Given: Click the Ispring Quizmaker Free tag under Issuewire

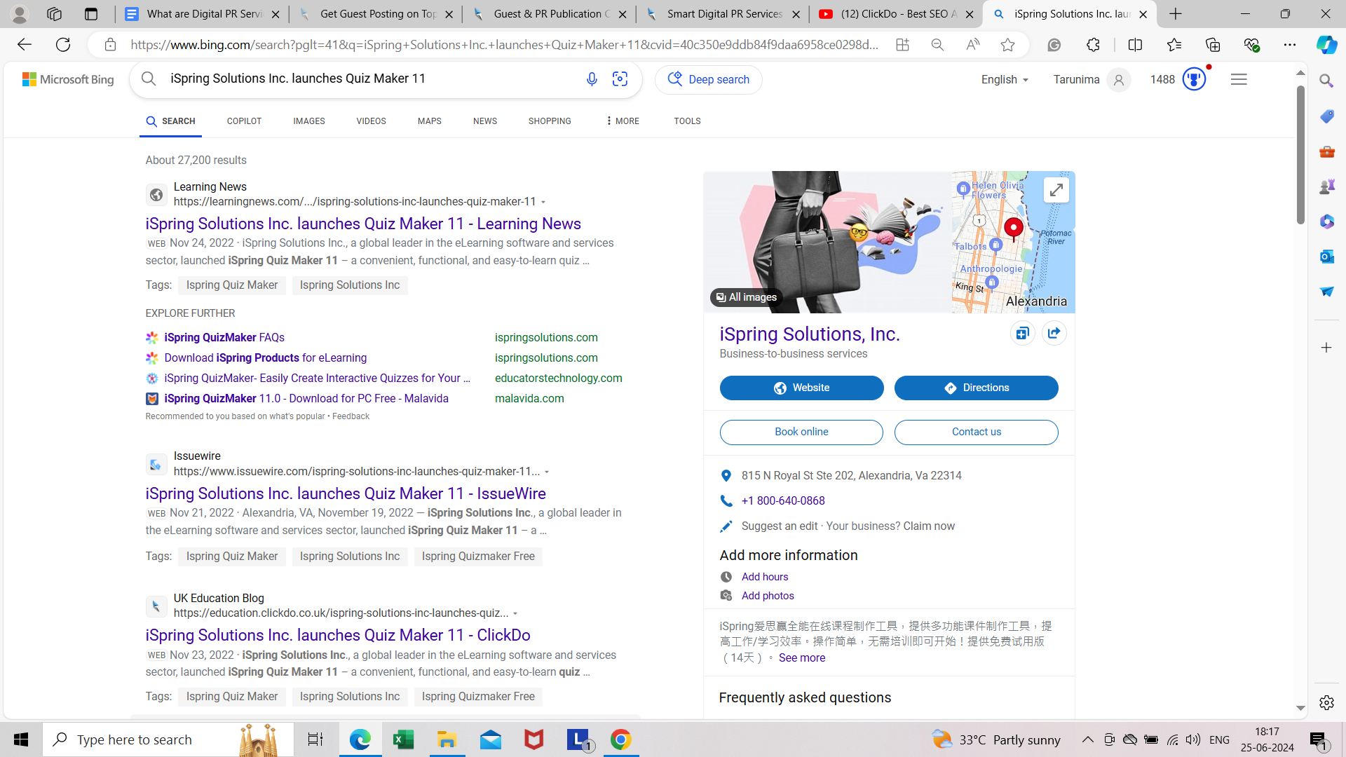Looking at the screenshot, I should pyautogui.click(x=478, y=557).
